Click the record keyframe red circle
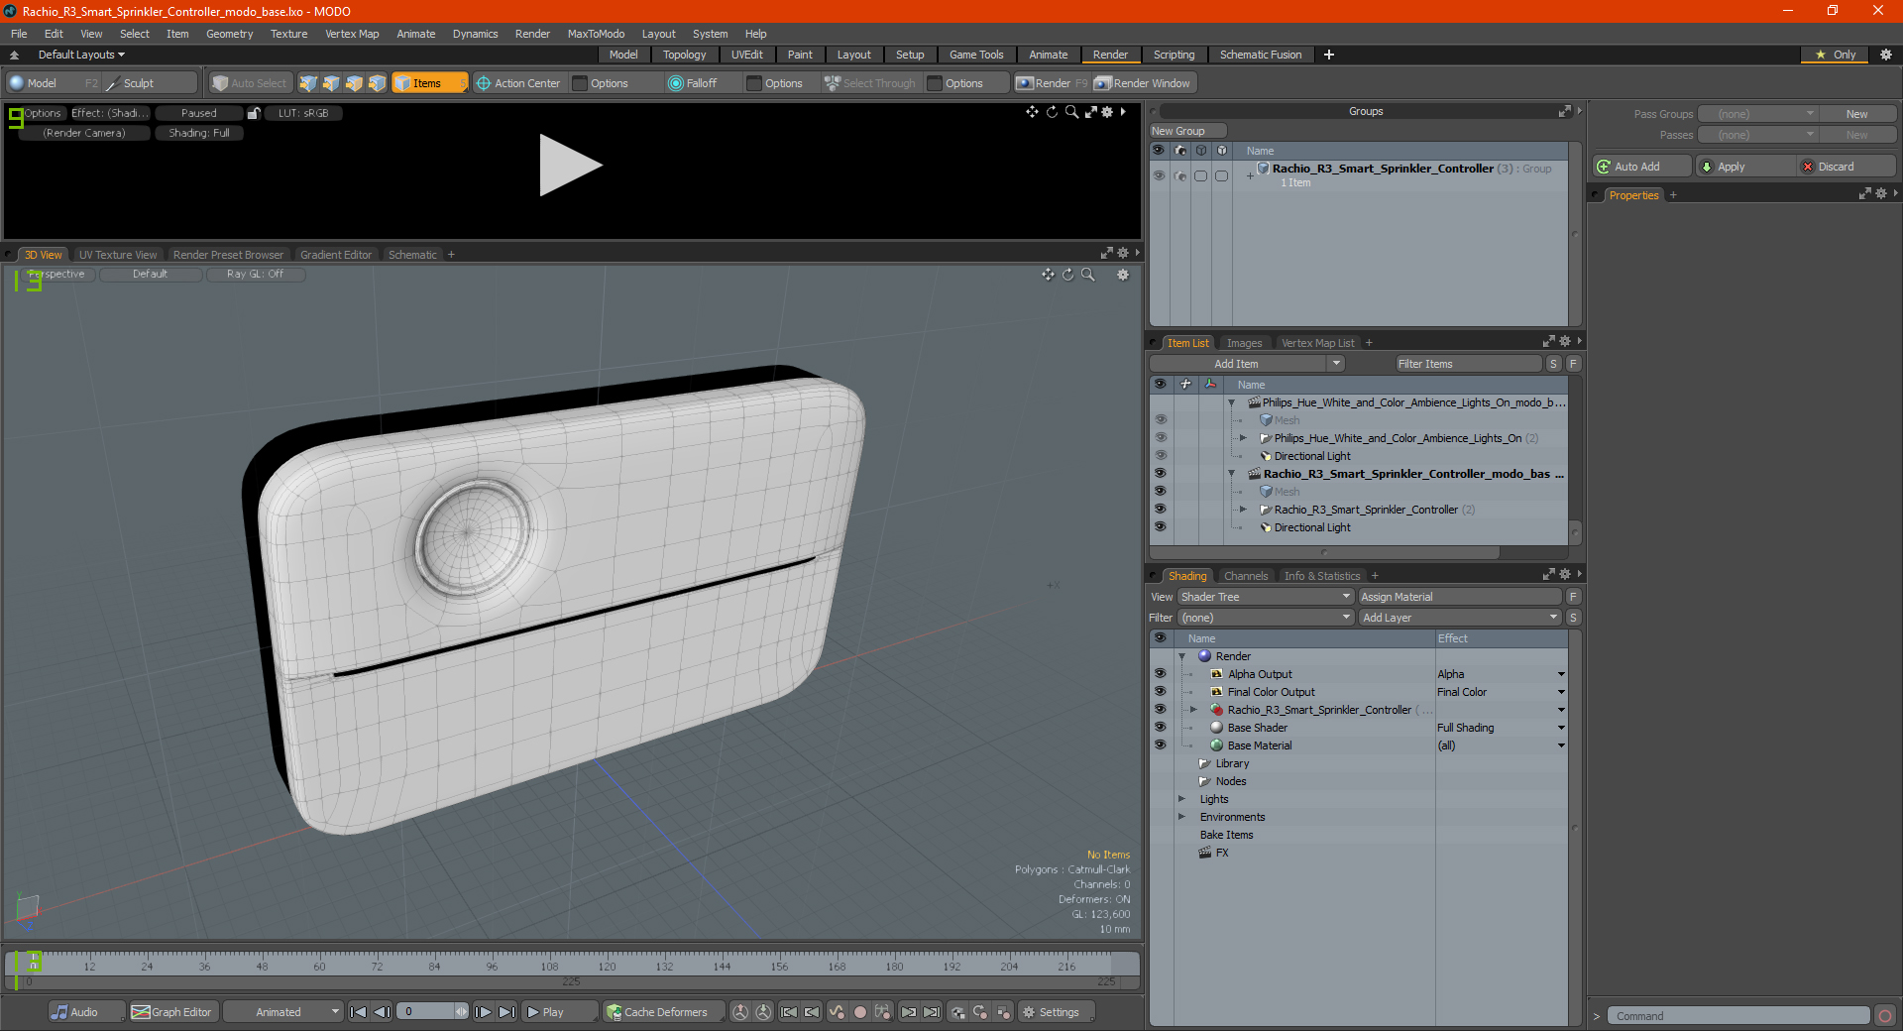The width and height of the screenshot is (1903, 1031). click(x=860, y=1012)
